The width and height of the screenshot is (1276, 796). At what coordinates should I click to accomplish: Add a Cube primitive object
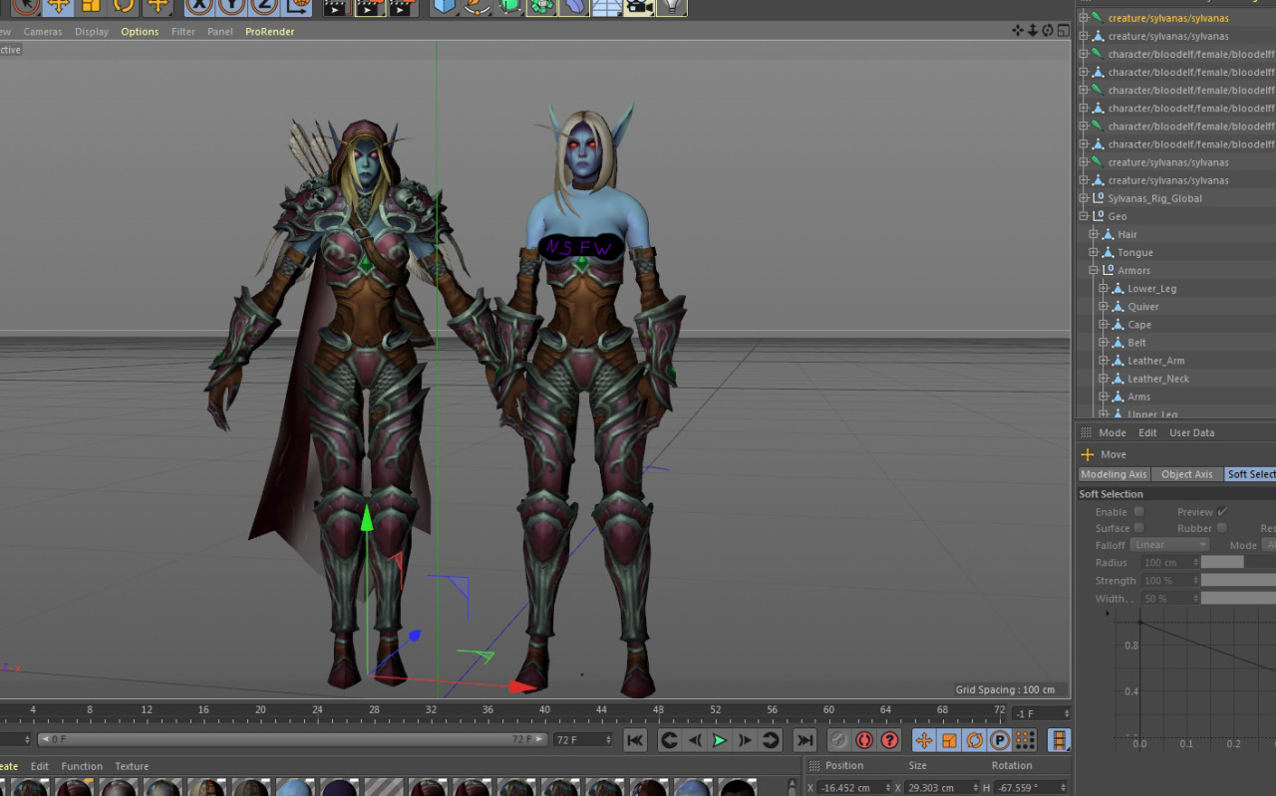445,6
